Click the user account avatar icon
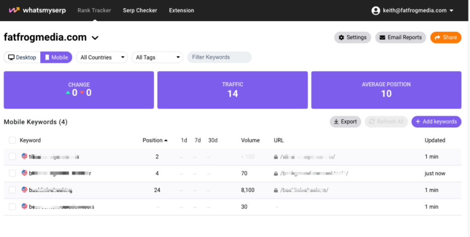This screenshot has width=470, height=237. [375, 11]
